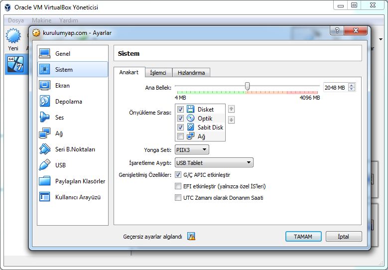Open the Ağ network settings icon in sidebar
This screenshot has width=388, height=270.
click(x=44, y=133)
